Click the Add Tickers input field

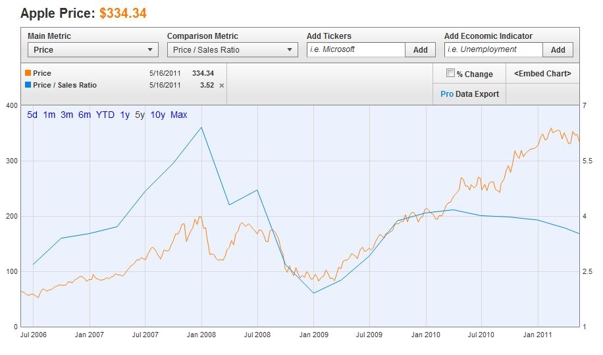coord(355,49)
